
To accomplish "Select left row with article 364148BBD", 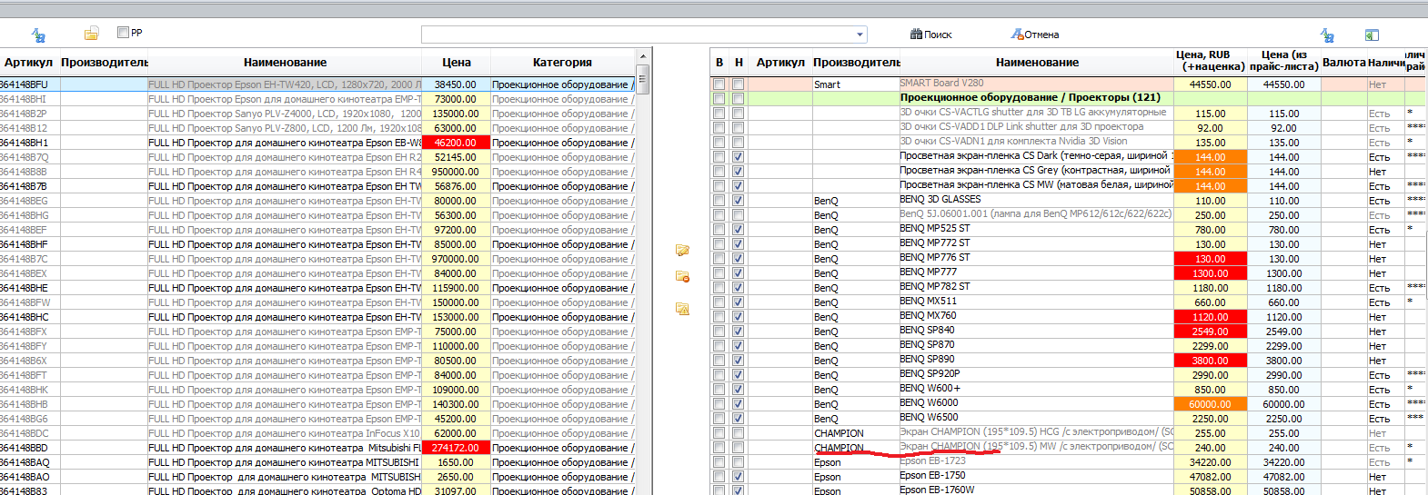I will (317, 448).
